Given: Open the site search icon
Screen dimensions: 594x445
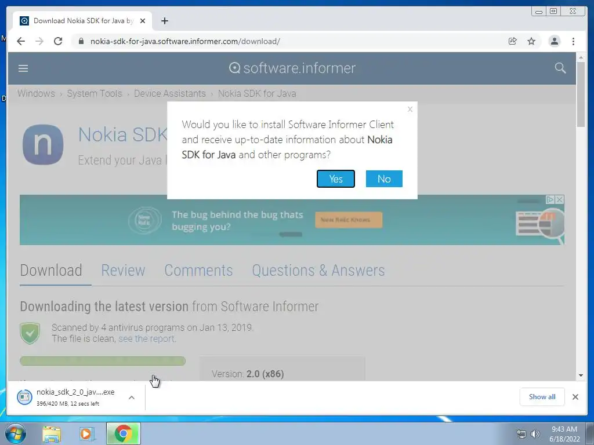Looking at the screenshot, I should click(x=560, y=68).
